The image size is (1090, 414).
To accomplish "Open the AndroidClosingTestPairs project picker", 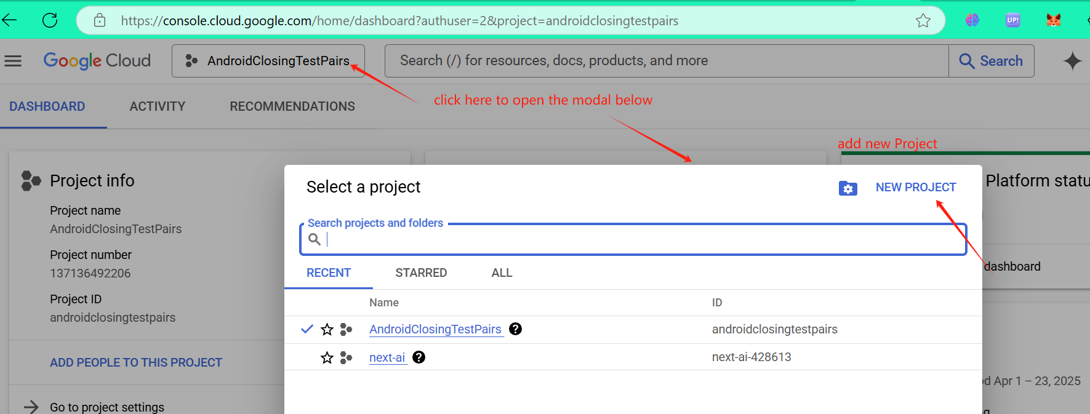I will click(x=268, y=61).
